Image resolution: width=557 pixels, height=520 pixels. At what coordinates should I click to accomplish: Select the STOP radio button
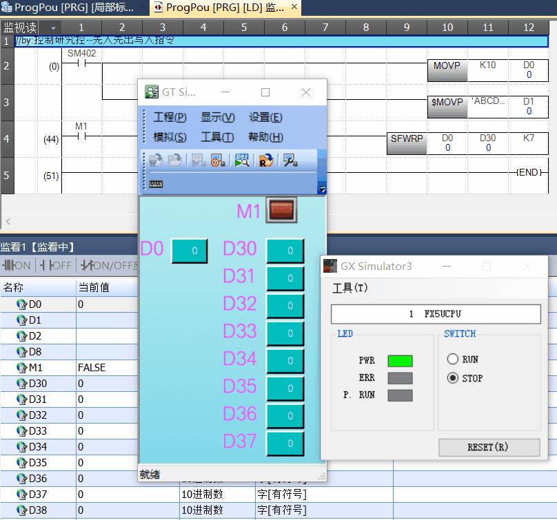pos(453,378)
